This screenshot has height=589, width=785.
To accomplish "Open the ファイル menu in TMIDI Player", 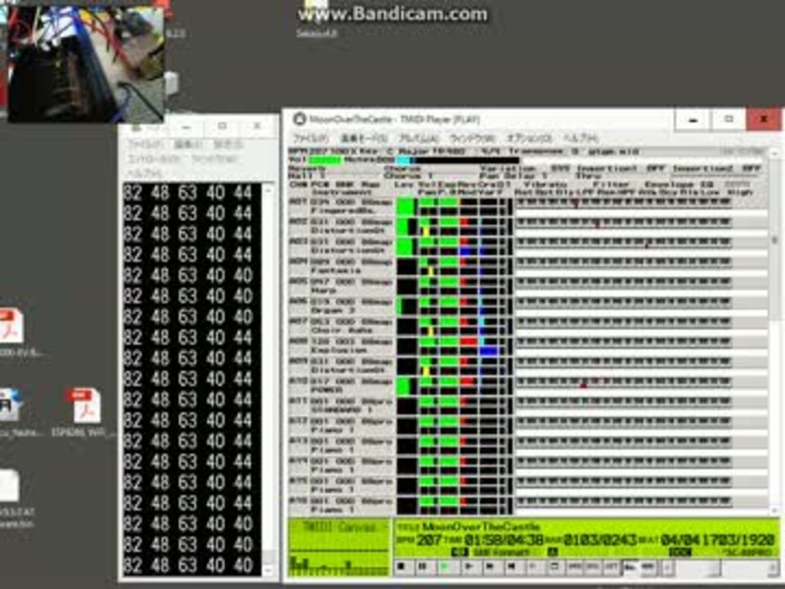I will click(x=311, y=137).
